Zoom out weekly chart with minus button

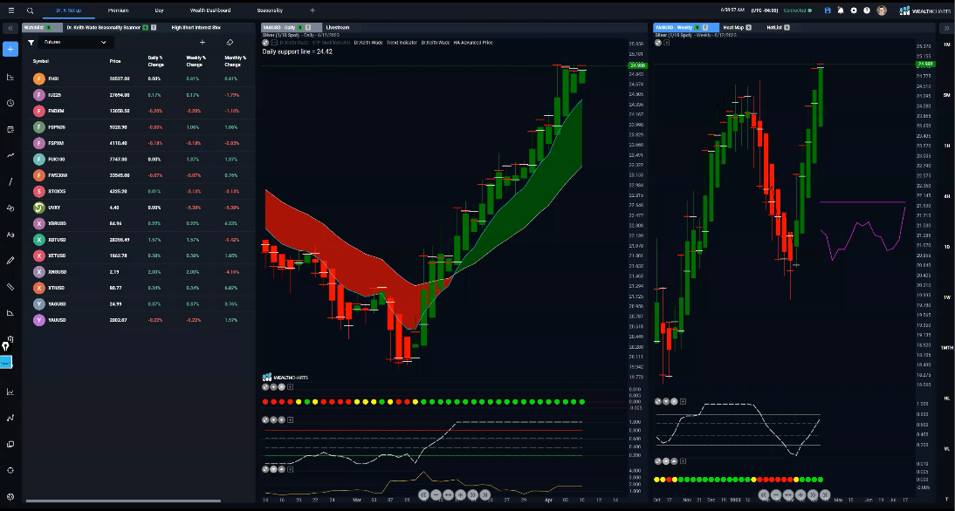click(x=776, y=495)
